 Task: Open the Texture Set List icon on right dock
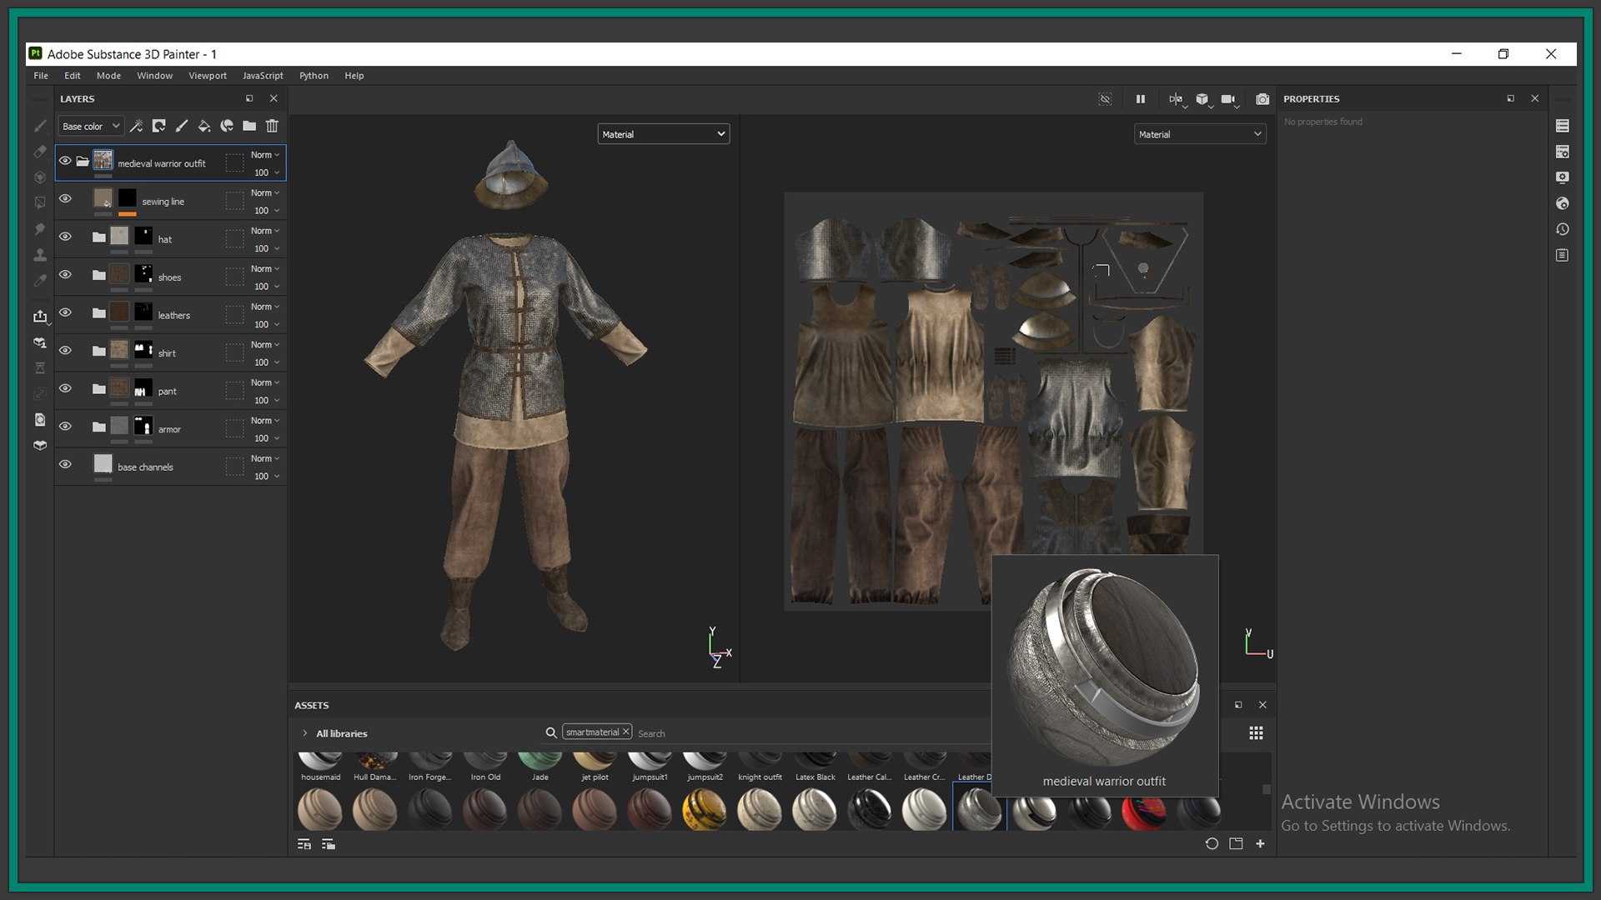1563,126
